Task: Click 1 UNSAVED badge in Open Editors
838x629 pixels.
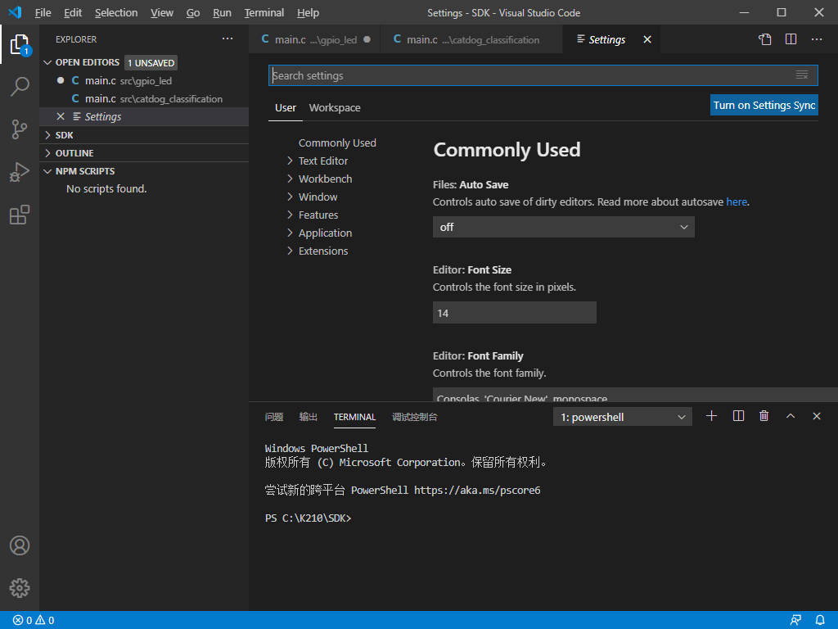Action: pyautogui.click(x=151, y=63)
